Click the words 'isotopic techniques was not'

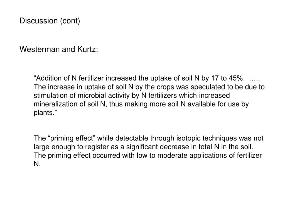coord(220,138)
